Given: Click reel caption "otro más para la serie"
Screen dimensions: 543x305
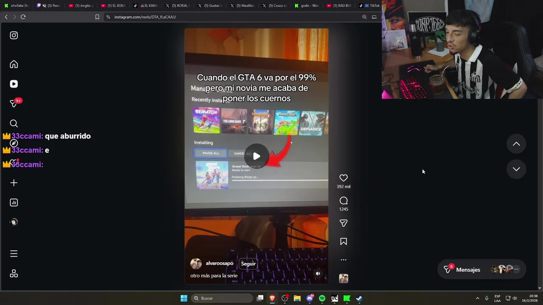Looking at the screenshot, I should click(214, 276).
